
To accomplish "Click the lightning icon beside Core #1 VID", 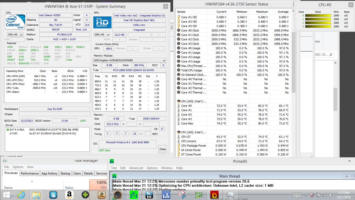I will tap(179, 17).
